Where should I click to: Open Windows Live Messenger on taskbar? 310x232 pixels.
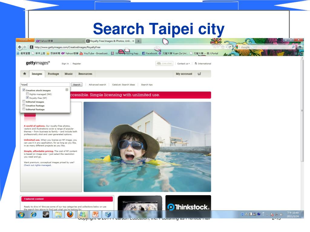pos(82,214)
